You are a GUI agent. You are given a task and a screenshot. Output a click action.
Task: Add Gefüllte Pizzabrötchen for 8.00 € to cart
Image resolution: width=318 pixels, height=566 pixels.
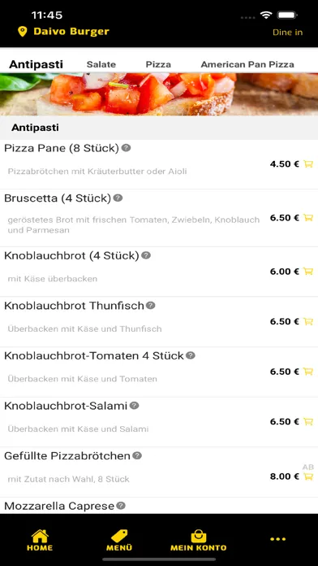pos(308,477)
